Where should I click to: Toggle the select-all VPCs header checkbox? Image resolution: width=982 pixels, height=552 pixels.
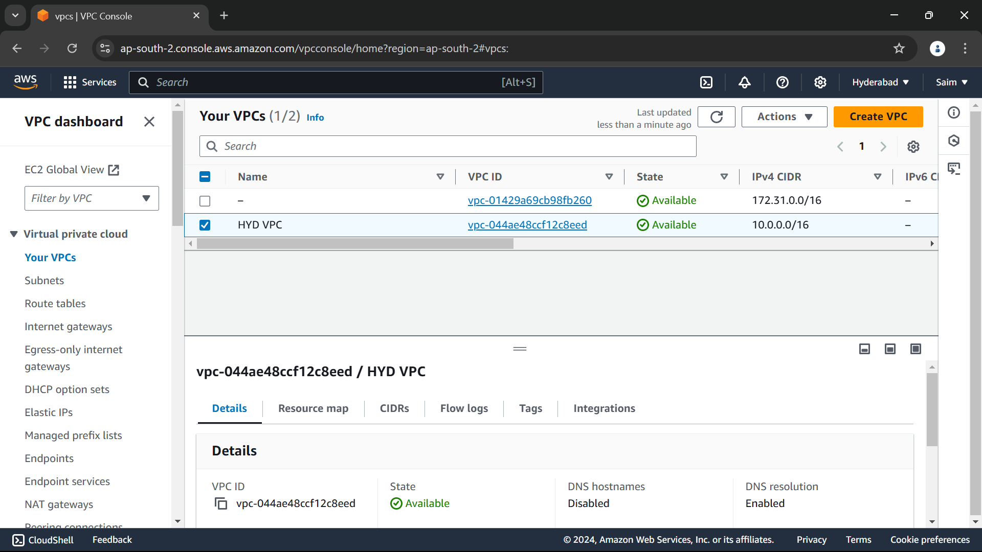pos(205,177)
